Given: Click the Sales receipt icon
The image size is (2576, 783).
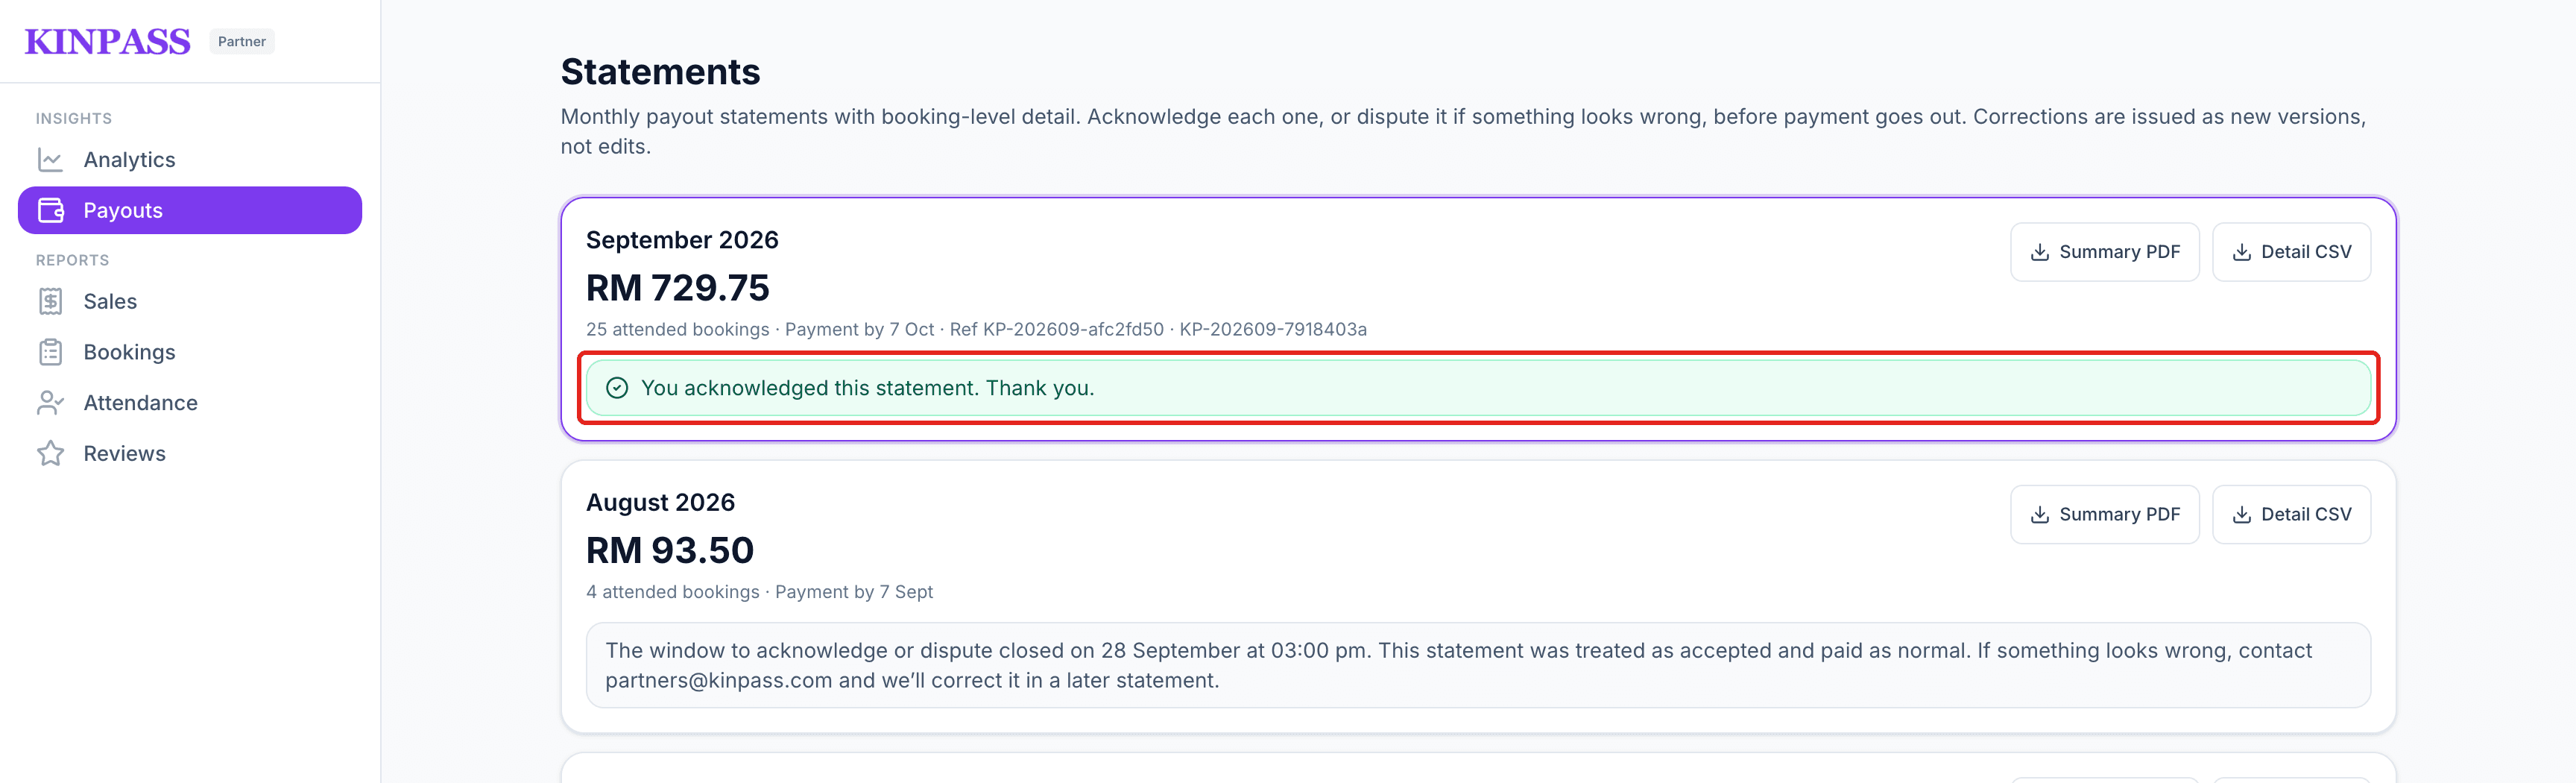Looking at the screenshot, I should click(50, 301).
